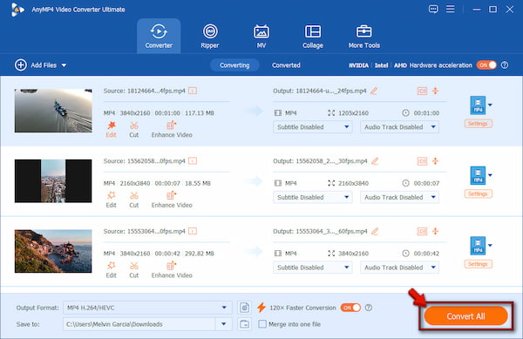This screenshot has height=339, width=523.
Task: Click compress icon for 18124664 output
Action: tap(435, 91)
